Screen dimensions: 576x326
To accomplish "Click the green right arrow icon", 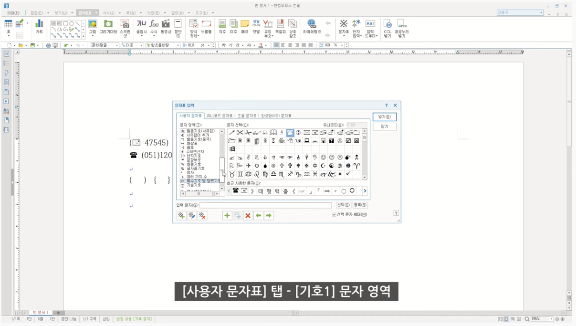I will [x=269, y=216].
